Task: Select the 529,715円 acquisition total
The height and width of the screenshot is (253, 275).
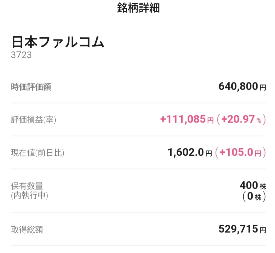Action: click(242, 229)
